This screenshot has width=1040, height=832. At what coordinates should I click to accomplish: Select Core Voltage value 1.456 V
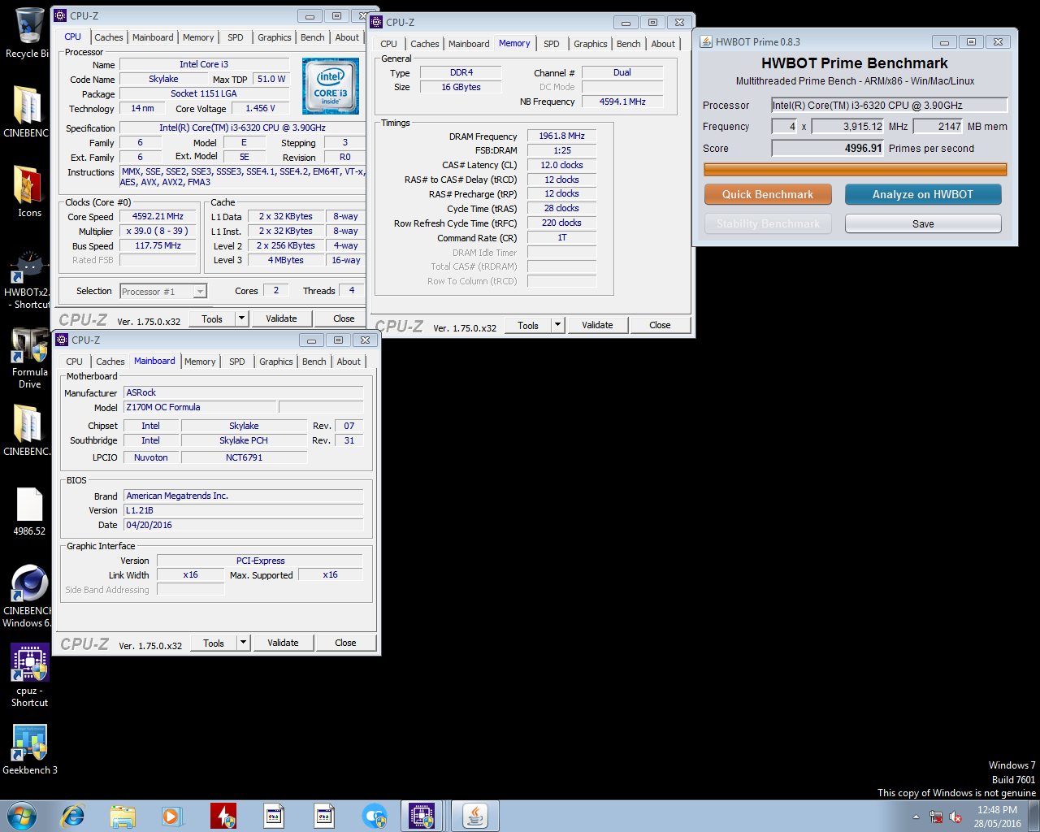pyautogui.click(x=260, y=108)
